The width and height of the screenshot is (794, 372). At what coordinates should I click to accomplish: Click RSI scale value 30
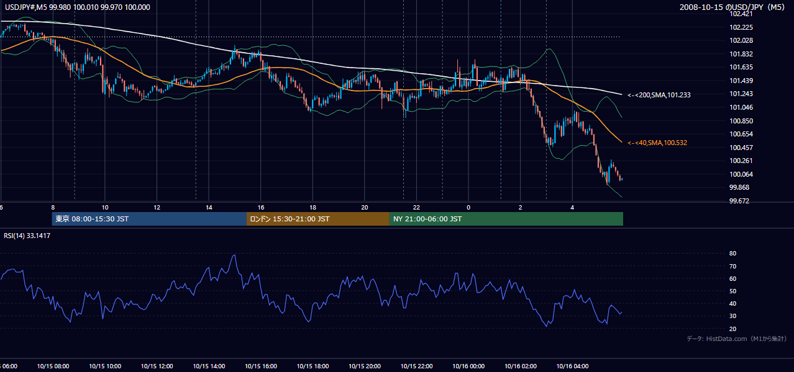pyautogui.click(x=733, y=316)
